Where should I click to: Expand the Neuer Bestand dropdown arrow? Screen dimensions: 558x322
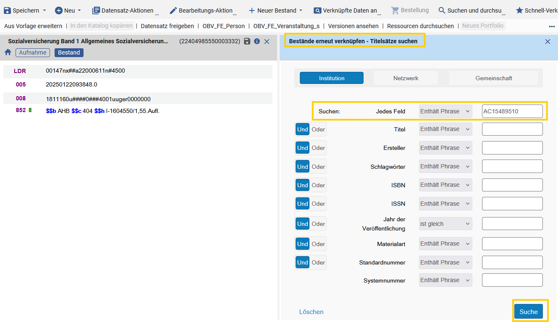point(301,10)
